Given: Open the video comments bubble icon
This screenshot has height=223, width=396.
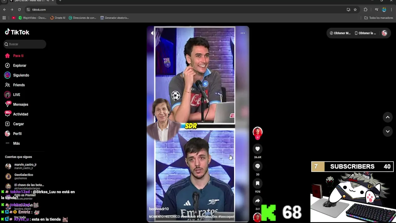Looking at the screenshot, I should pos(257,166).
